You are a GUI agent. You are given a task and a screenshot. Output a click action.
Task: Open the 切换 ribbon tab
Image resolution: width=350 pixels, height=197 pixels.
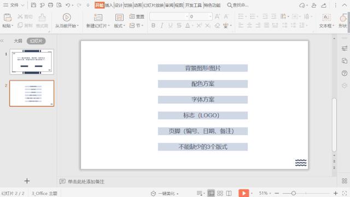128,5
